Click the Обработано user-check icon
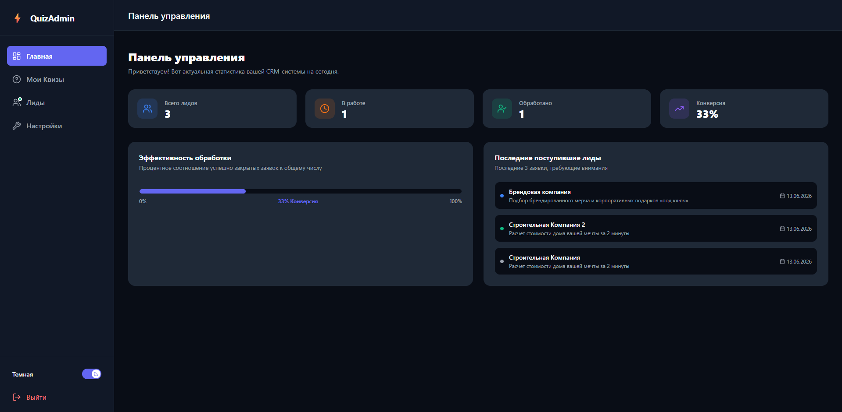This screenshot has width=842, height=412. (x=502, y=109)
